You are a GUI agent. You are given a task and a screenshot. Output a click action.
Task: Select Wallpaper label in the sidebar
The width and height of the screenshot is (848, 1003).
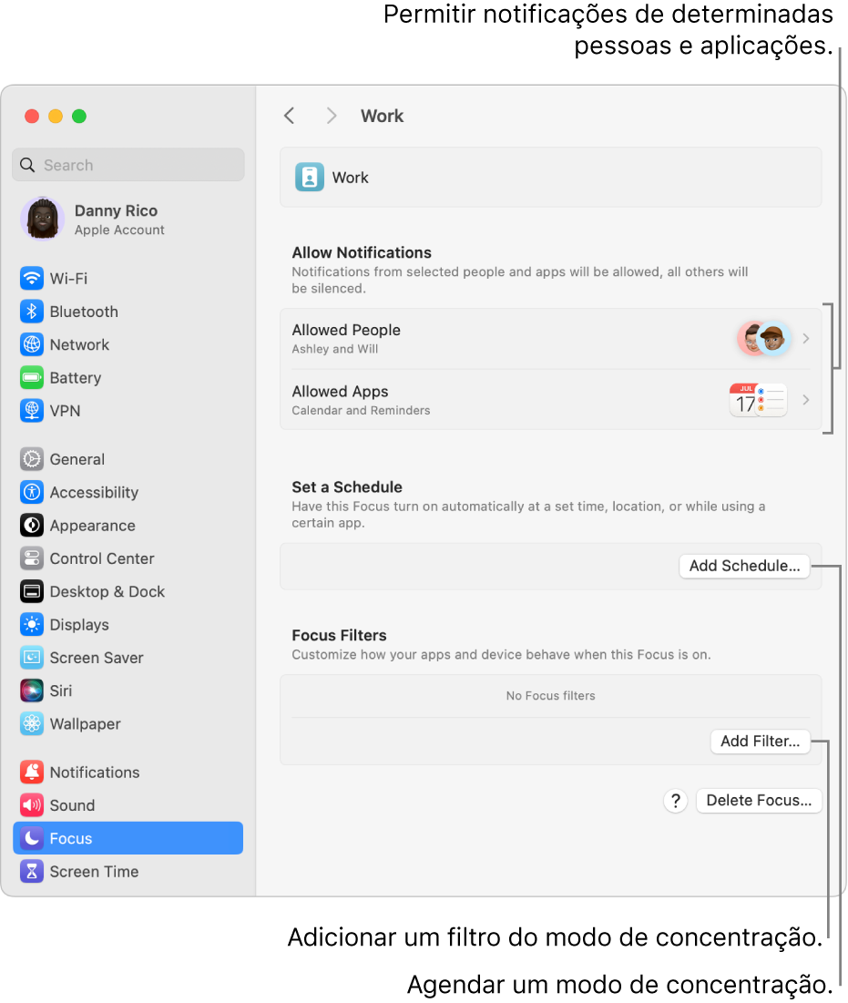[85, 724]
